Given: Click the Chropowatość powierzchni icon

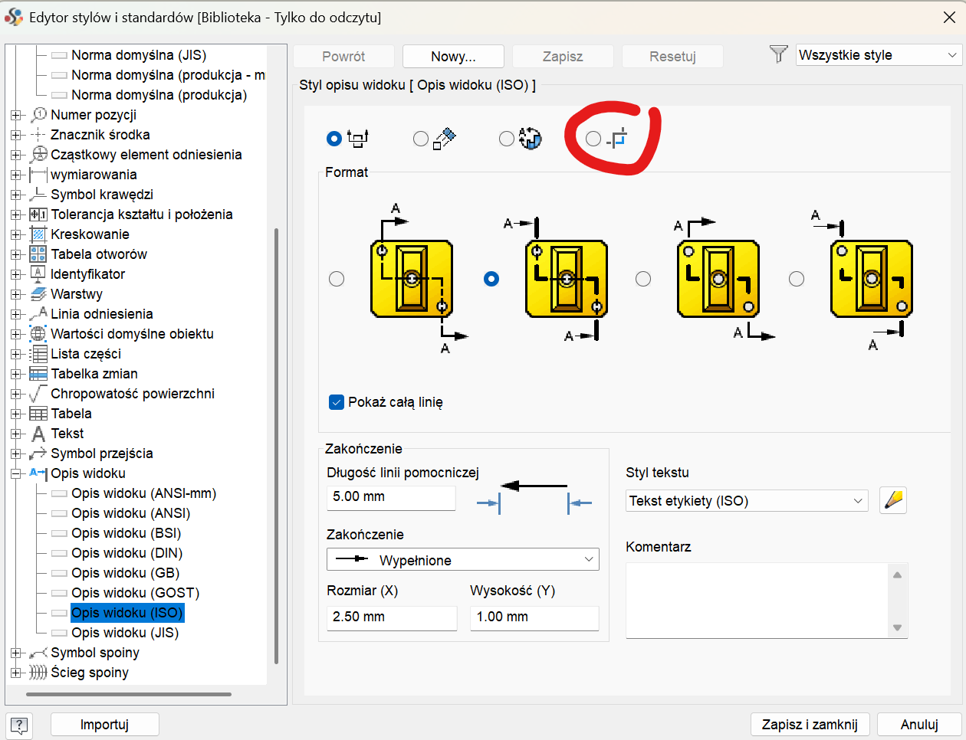Looking at the screenshot, I should coord(38,394).
